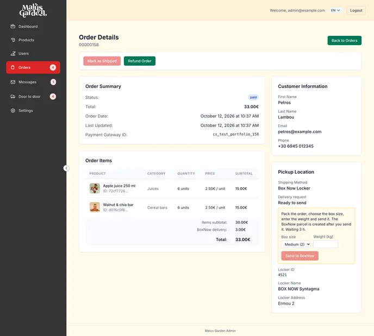Collapse the sidebar with the chevron button
374x336 pixels.
pos(66,168)
